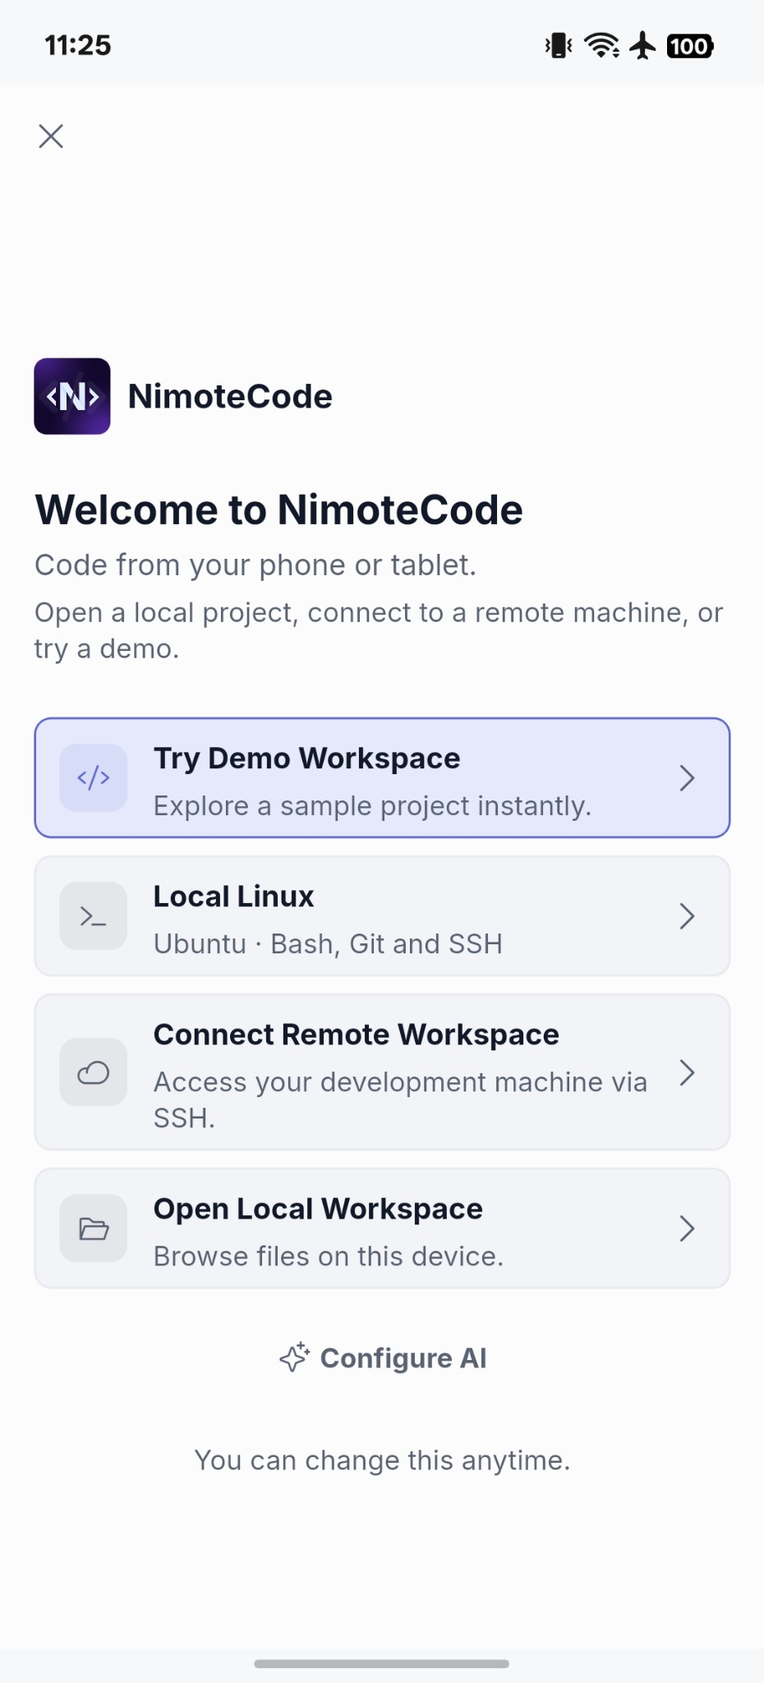Tap the battery 100 indicator
The width and height of the screenshot is (764, 1683).
point(690,46)
